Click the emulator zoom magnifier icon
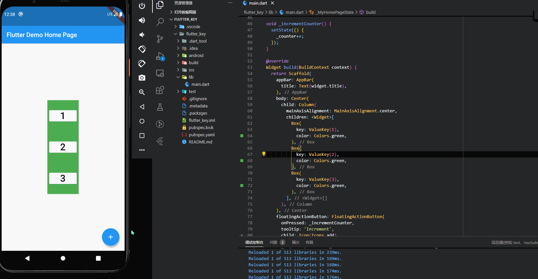Screen dimensions: 538x279 pos(142,92)
